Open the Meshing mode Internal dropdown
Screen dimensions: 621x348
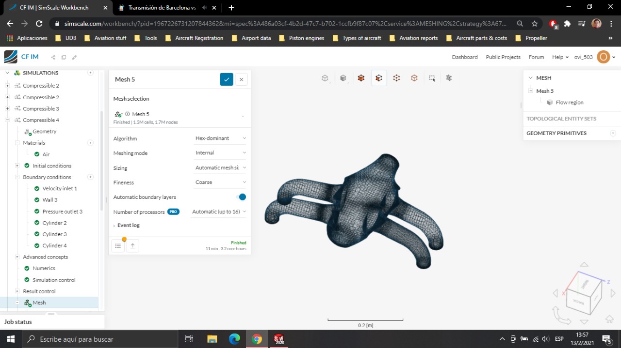(220, 153)
